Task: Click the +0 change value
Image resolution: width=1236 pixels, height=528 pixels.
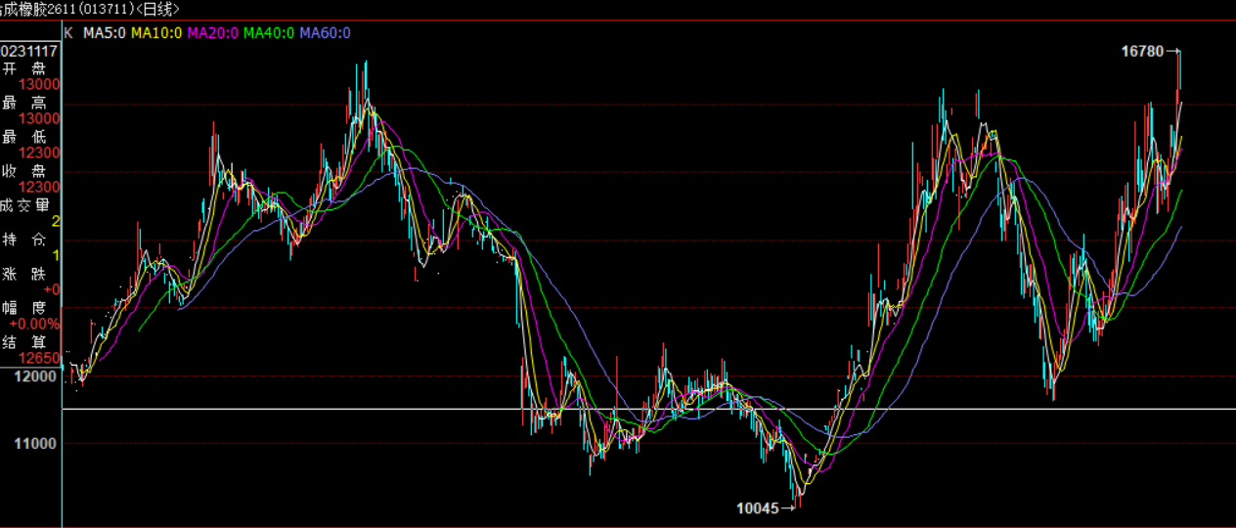Action: click(52, 290)
